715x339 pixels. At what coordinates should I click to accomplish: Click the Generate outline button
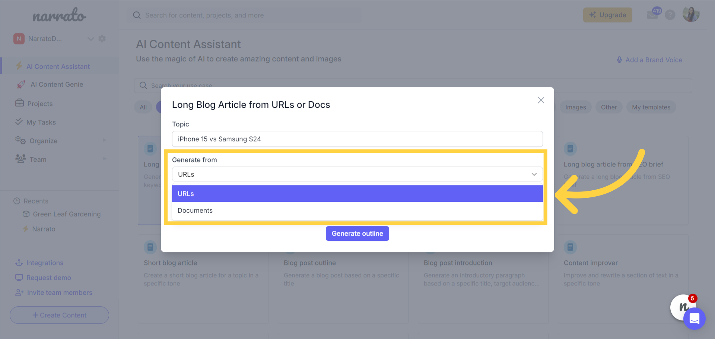(357, 233)
